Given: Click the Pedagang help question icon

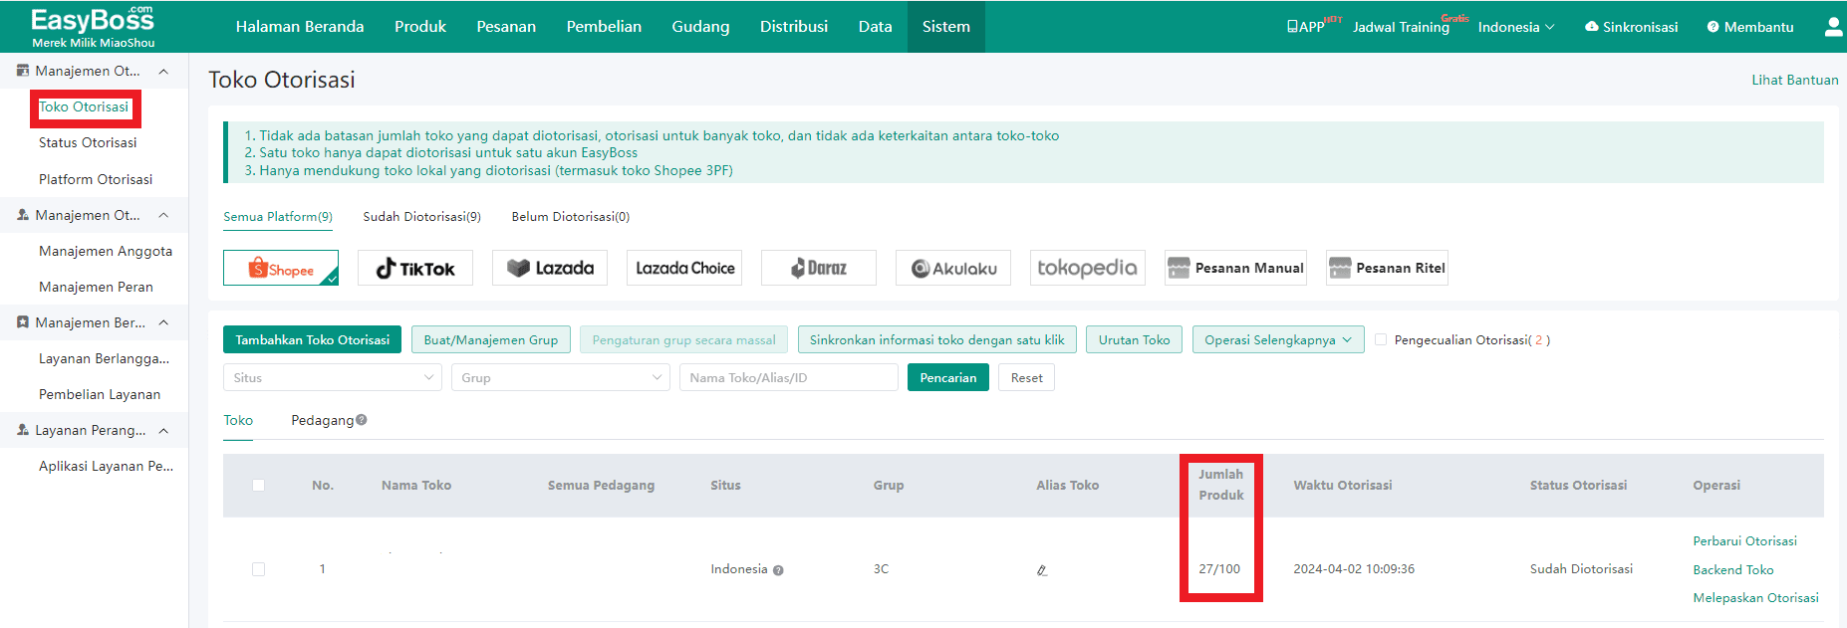Looking at the screenshot, I should (x=362, y=420).
